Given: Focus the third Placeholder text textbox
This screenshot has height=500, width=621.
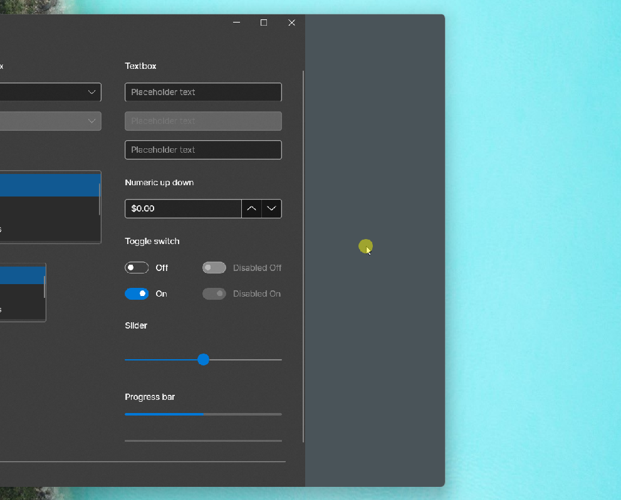Looking at the screenshot, I should (203, 150).
